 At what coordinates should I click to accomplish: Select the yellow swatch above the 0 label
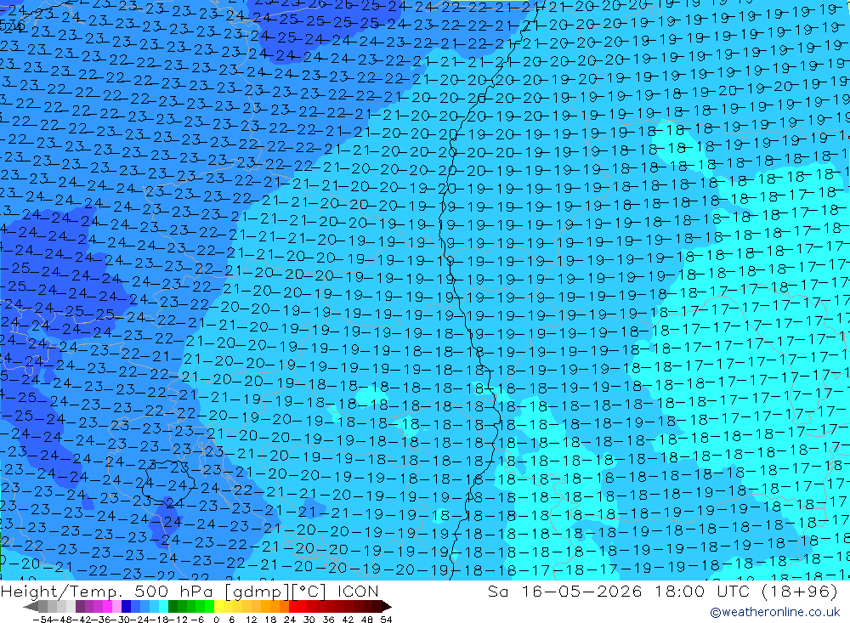point(219,607)
